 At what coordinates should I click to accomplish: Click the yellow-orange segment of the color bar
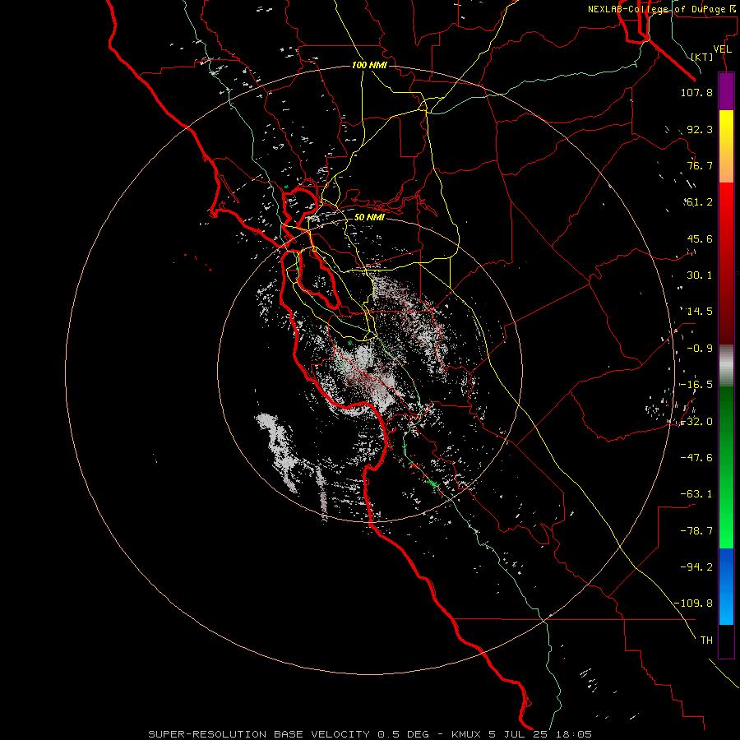coord(726,146)
